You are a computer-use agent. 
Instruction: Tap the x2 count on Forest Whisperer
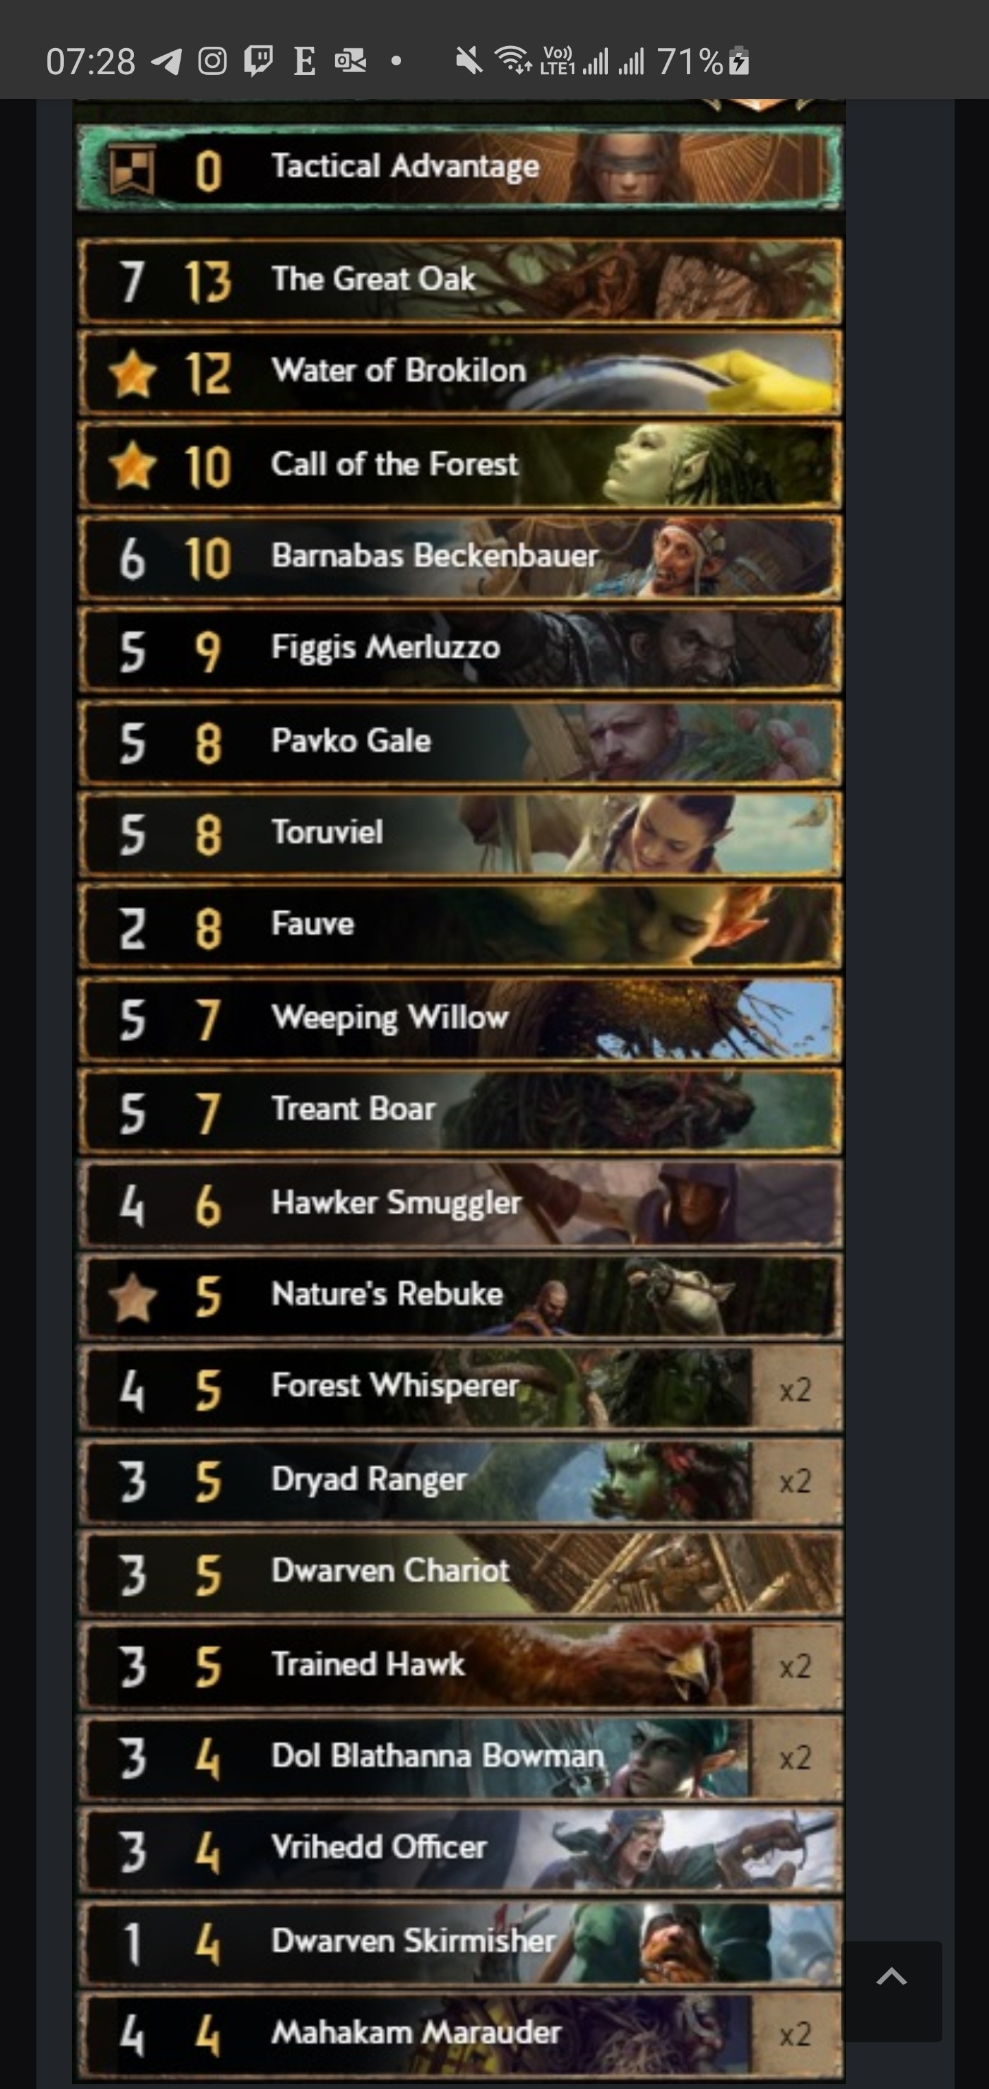(x=795, y=1390)
